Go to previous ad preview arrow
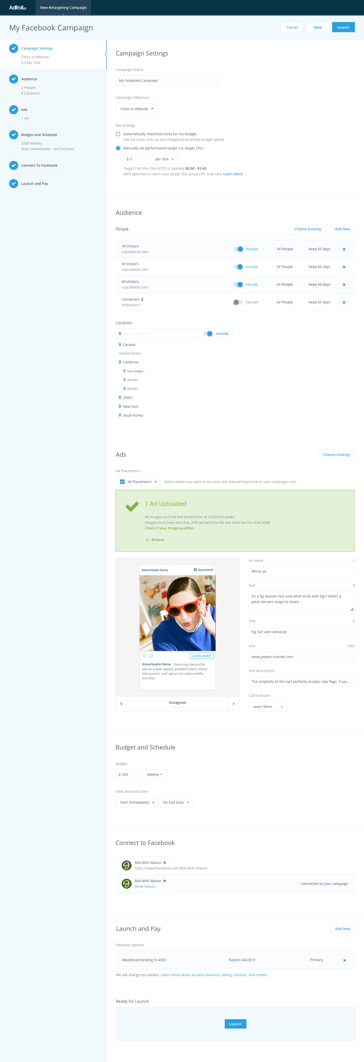This screenshot has width=364, height=1062. 121,704
